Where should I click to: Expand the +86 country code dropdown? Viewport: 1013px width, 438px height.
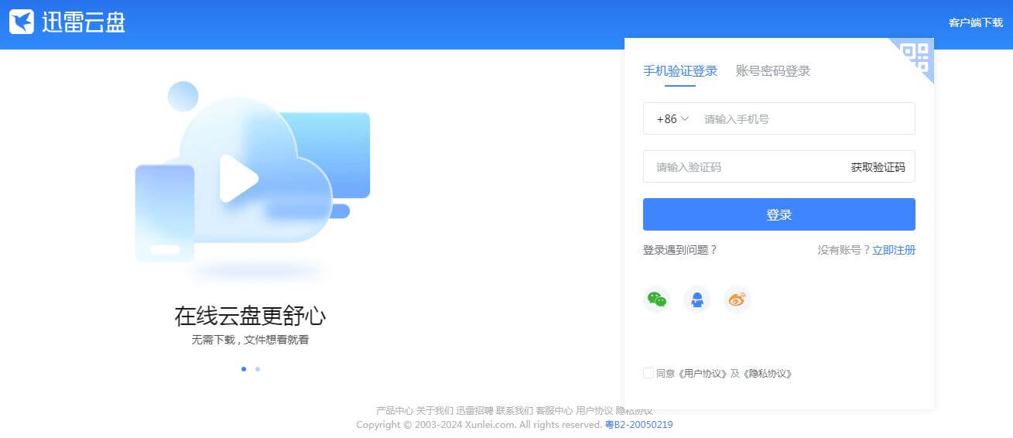point(672,119)
